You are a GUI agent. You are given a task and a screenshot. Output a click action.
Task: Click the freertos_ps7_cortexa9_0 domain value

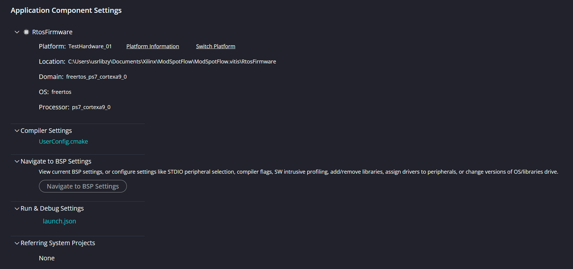[96, 77]
